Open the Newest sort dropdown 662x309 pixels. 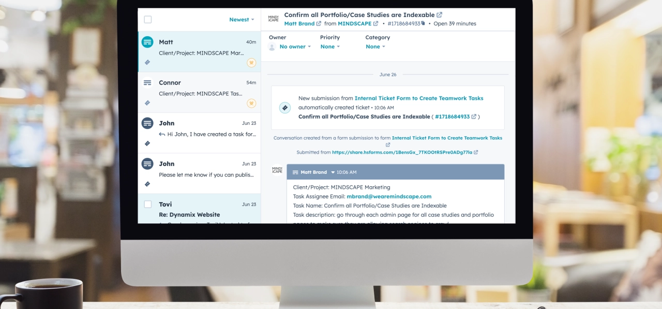click(x=242, y=20)
